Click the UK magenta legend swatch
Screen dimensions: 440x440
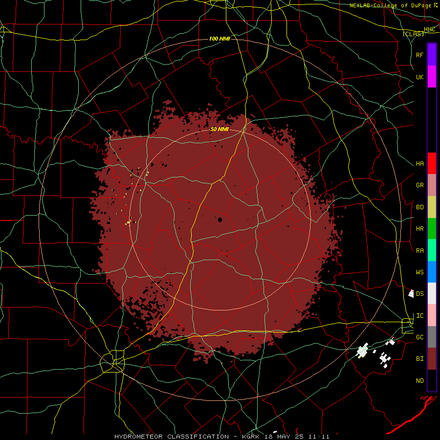tap(432, 77)
